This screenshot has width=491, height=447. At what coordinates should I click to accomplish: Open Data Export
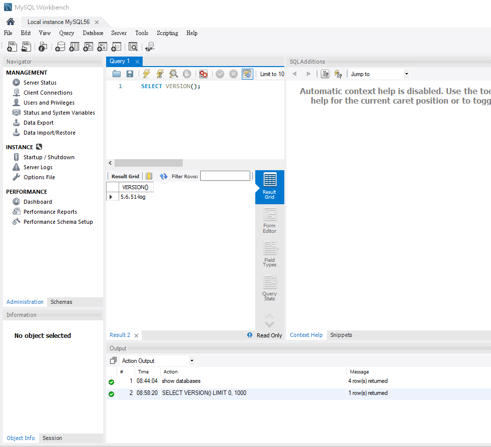point(39,123)
